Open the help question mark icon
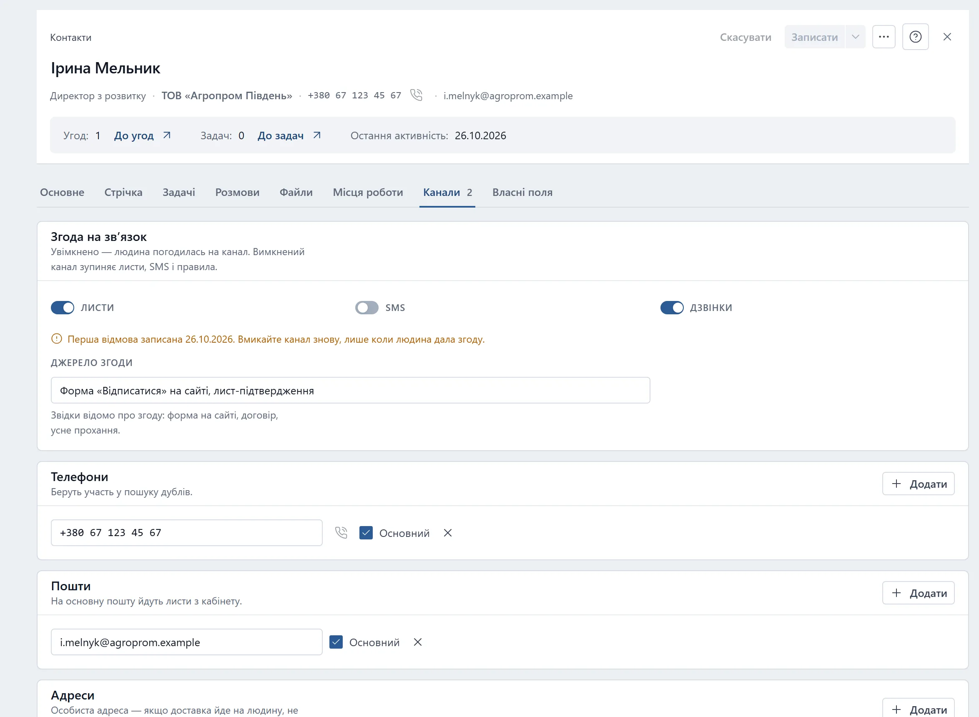 pos(915,37)
